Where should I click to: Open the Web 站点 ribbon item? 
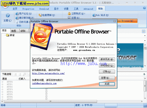pyautogui.click(x=101, y=15)
